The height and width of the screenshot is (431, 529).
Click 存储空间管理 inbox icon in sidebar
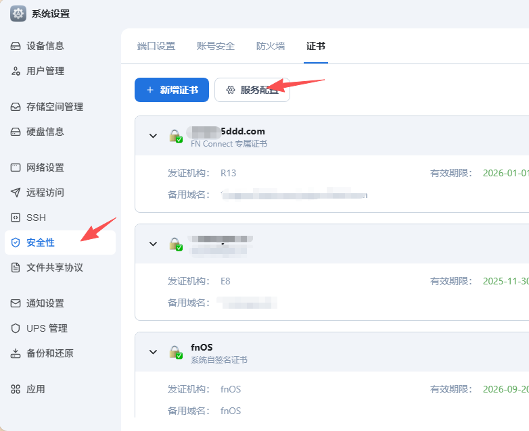tap(16, 107)
